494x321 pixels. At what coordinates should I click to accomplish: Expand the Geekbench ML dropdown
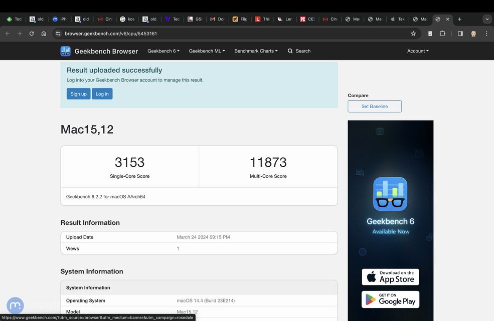[x=207, y=51]
